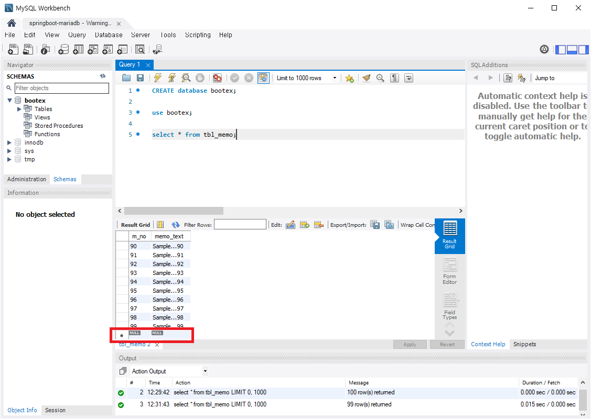This screenshot has height=419, width=591.
Task: Stop query execution hand icon
Action: point(200,78)
